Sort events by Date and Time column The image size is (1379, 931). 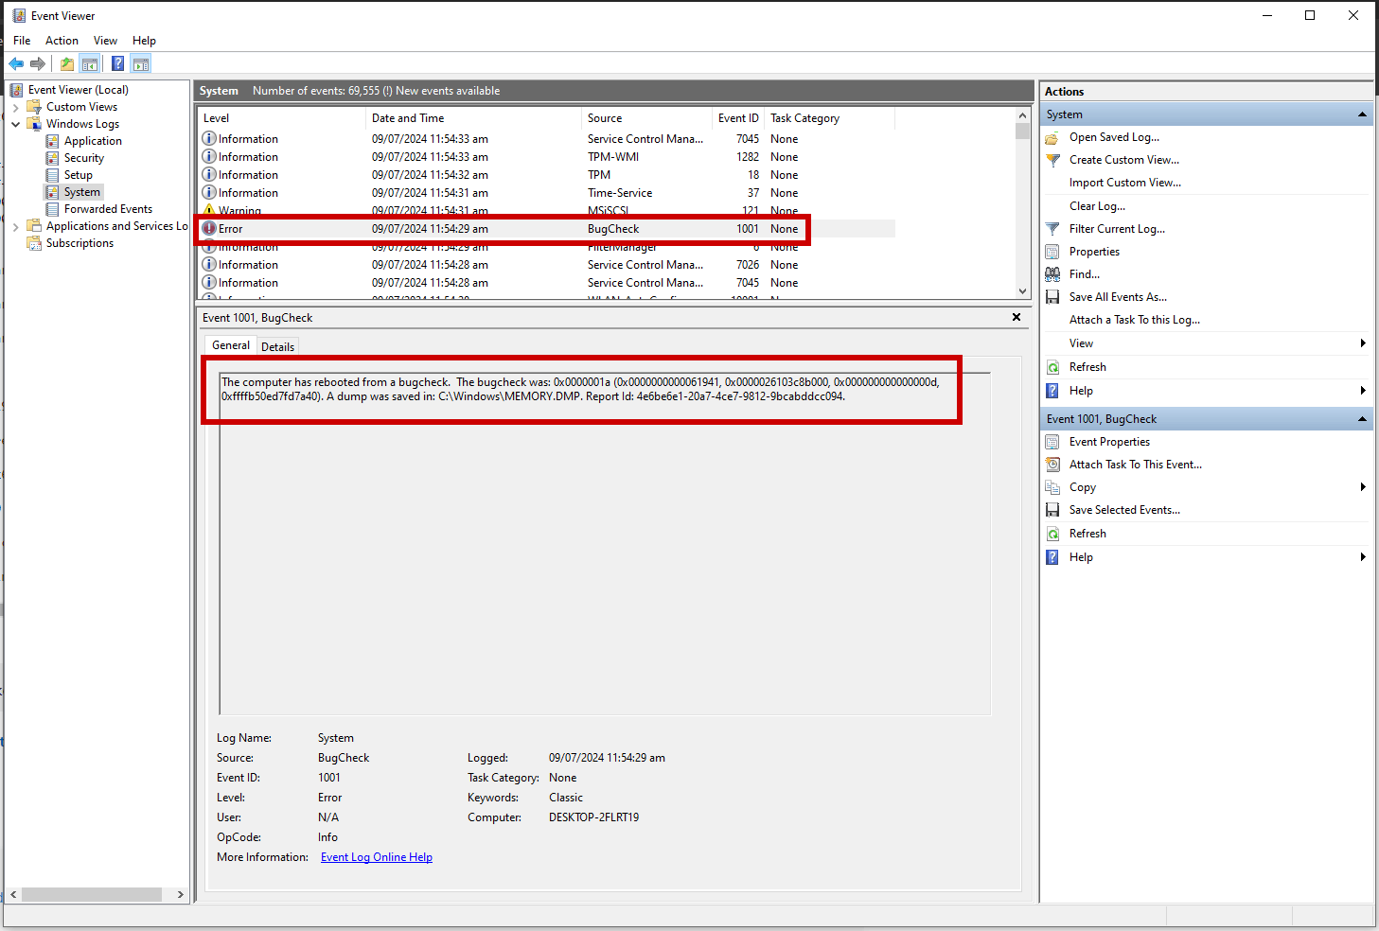[473, 118]
